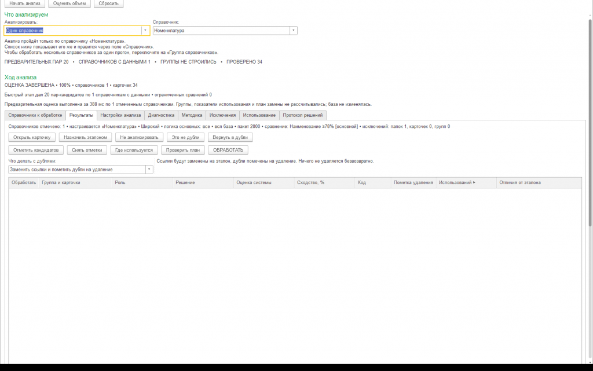Screen dimensions: 593x371
Task: Click the Где используется button
Action: point(134,150)
